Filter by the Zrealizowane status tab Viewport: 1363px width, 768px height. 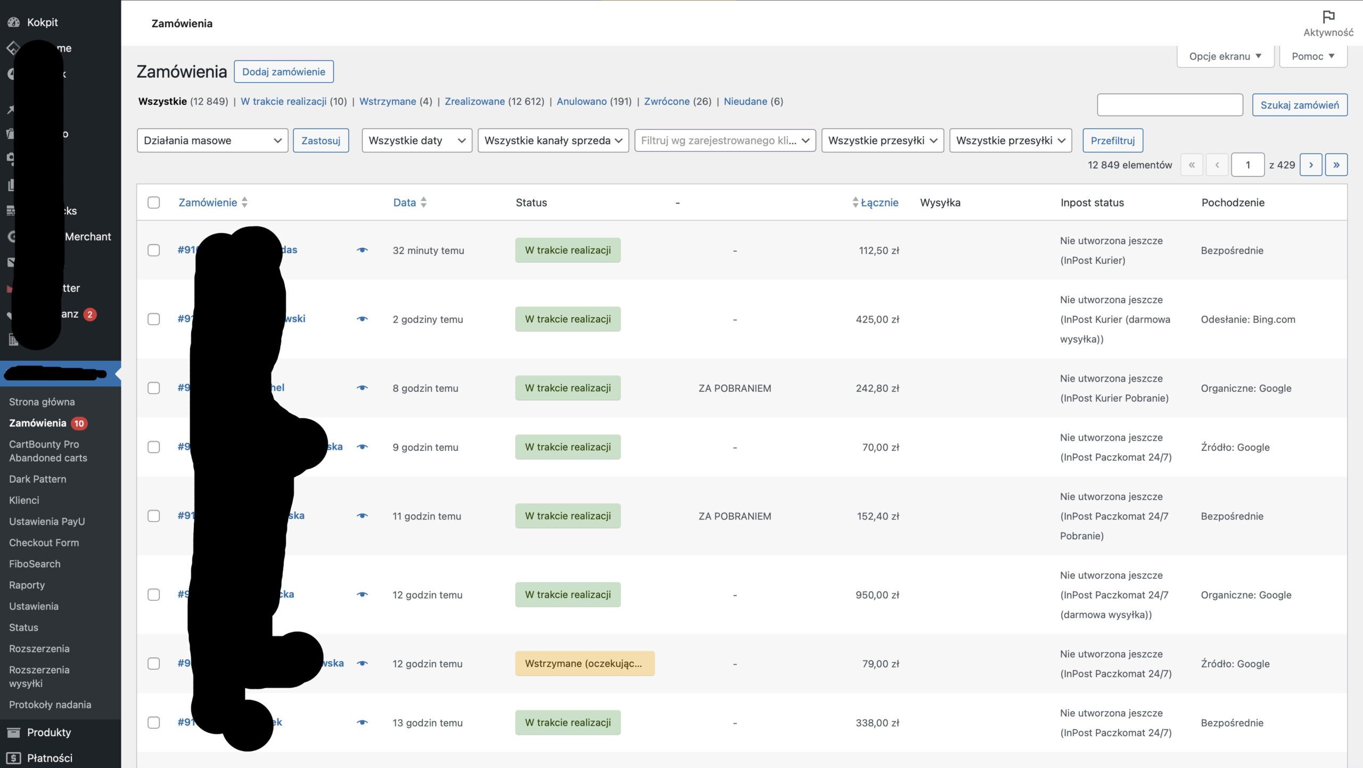point(474,101)
